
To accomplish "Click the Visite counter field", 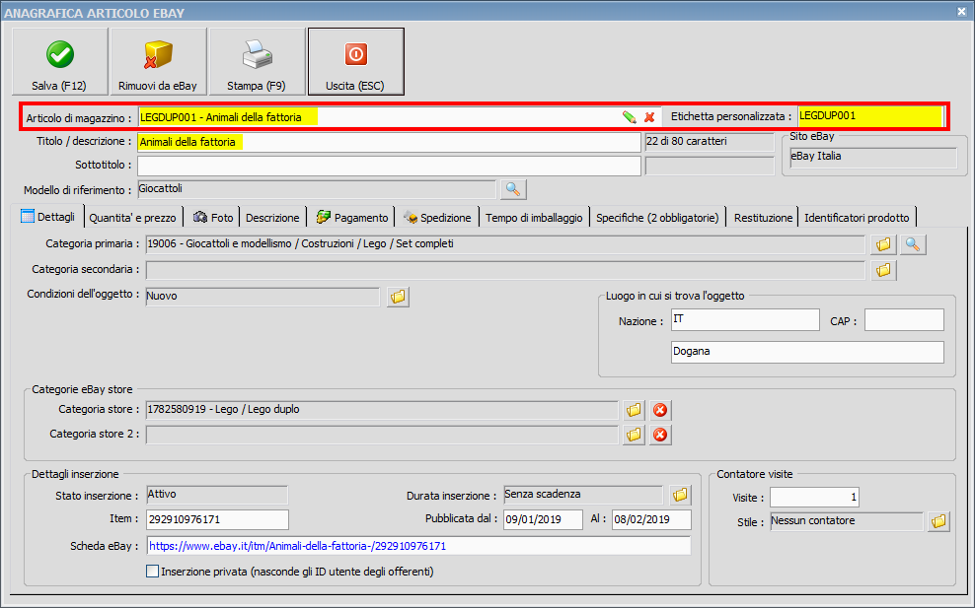I will pyautogui.click(x=814, y=497).
